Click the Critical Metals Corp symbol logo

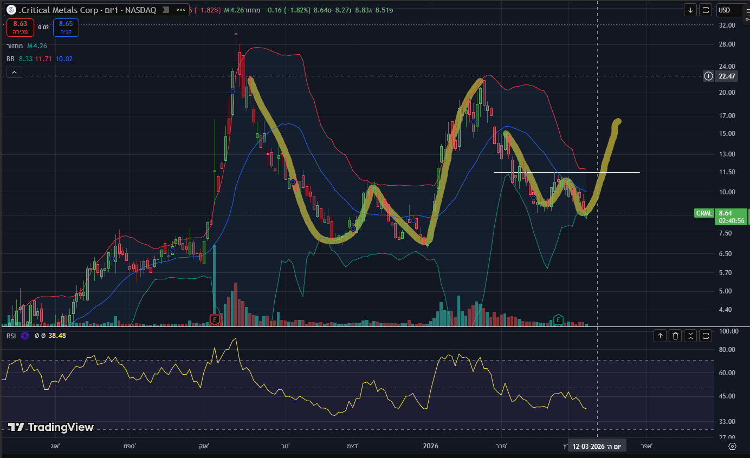click(11, 10)
